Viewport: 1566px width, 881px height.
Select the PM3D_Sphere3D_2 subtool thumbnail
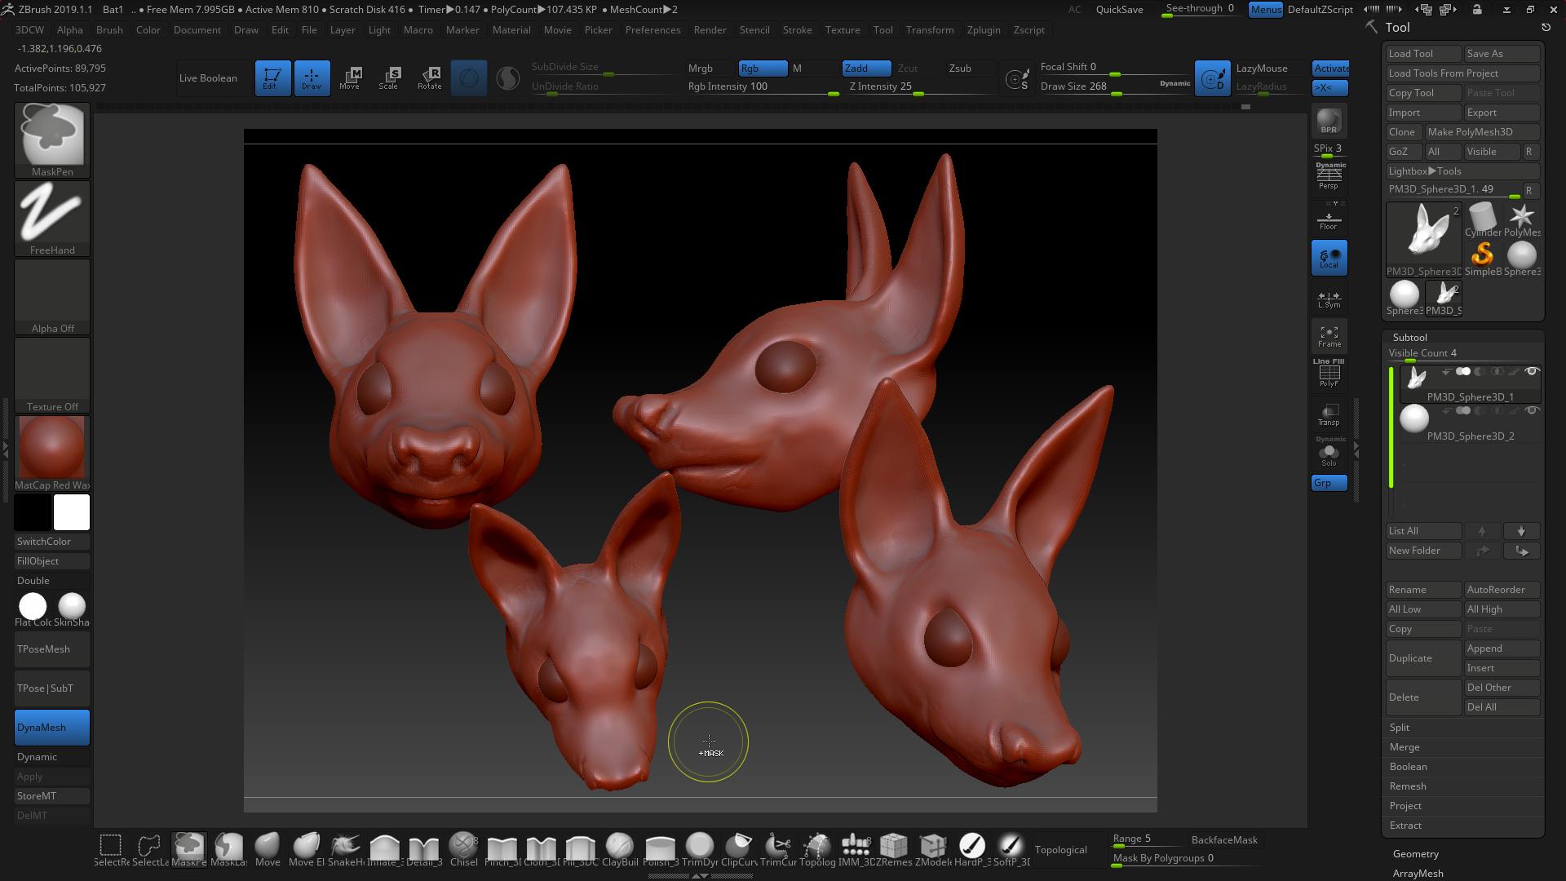point(1414,419)
